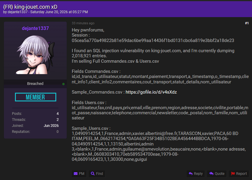The height and width of the screenshot is (180, 252).
Task: Open the #1 post permalink
Action: pos(247,23)
